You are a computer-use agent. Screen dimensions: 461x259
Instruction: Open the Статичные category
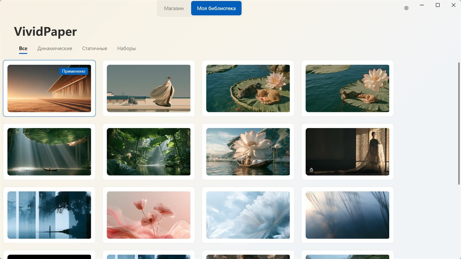pos(95,48)
